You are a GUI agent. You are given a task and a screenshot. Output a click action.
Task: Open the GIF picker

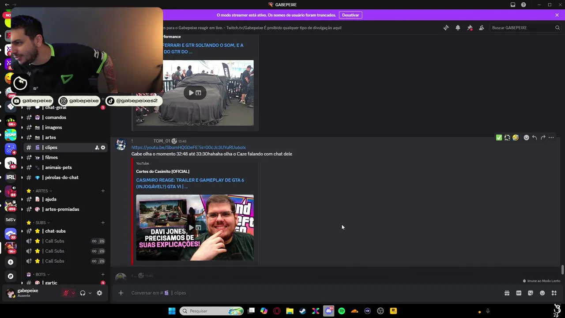(x=519, y=293)
